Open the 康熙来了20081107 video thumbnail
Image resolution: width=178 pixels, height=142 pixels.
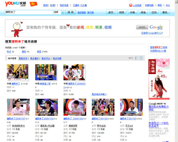18,107
